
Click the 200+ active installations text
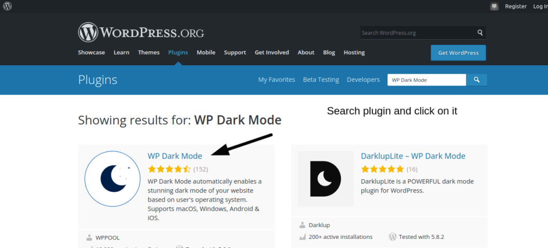click(340, 237)
